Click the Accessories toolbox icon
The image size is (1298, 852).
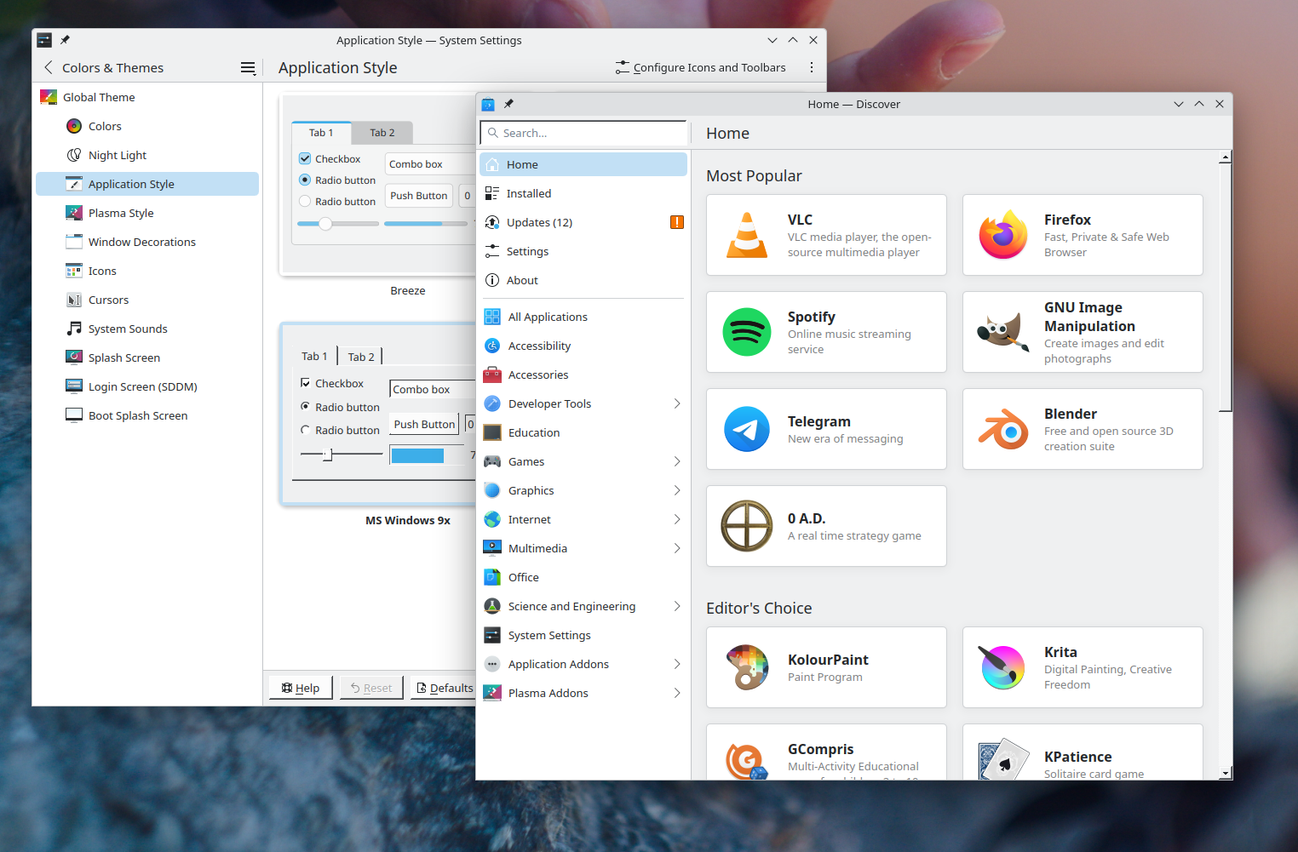(x=492, y=375)
